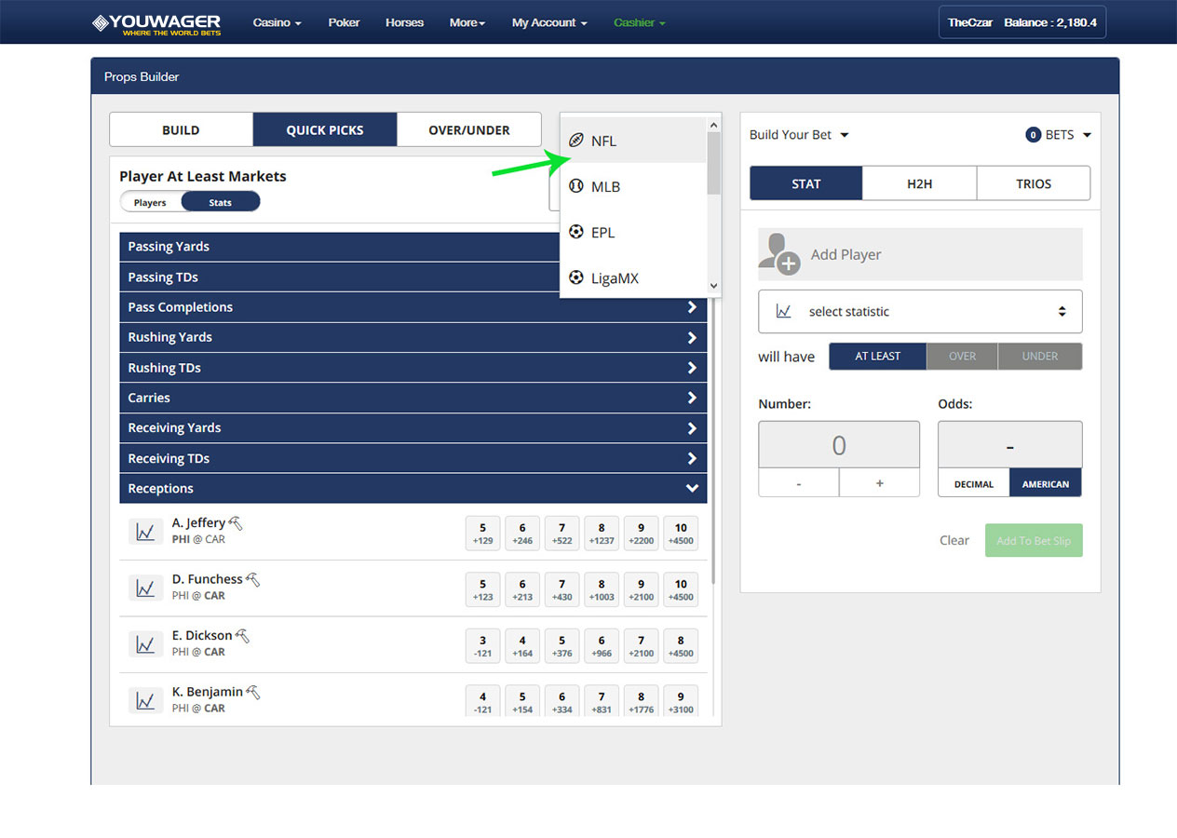Click the YouWager logo
Image resolution: width=1177 pixels, height=838 pixels.
(x=156, y=22)
